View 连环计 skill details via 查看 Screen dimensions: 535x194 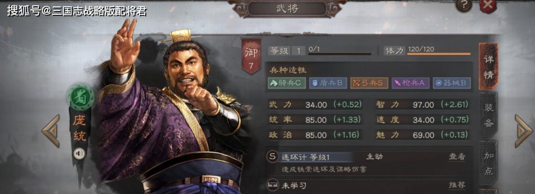pyautogui.click(x=457, y=157)
